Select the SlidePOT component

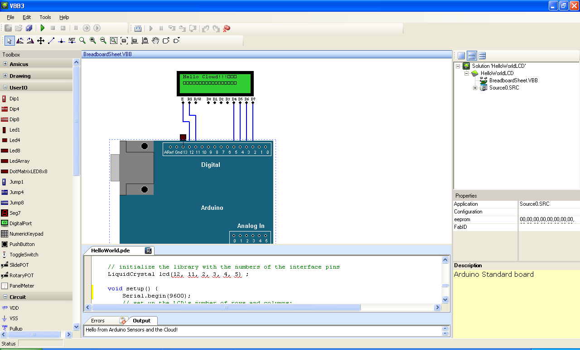click(x=19, y=265)
